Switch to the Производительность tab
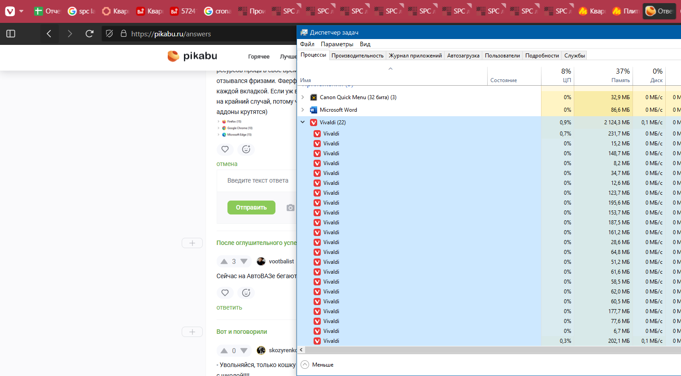This screenshot has height=376, width=681. pos(357,56)
